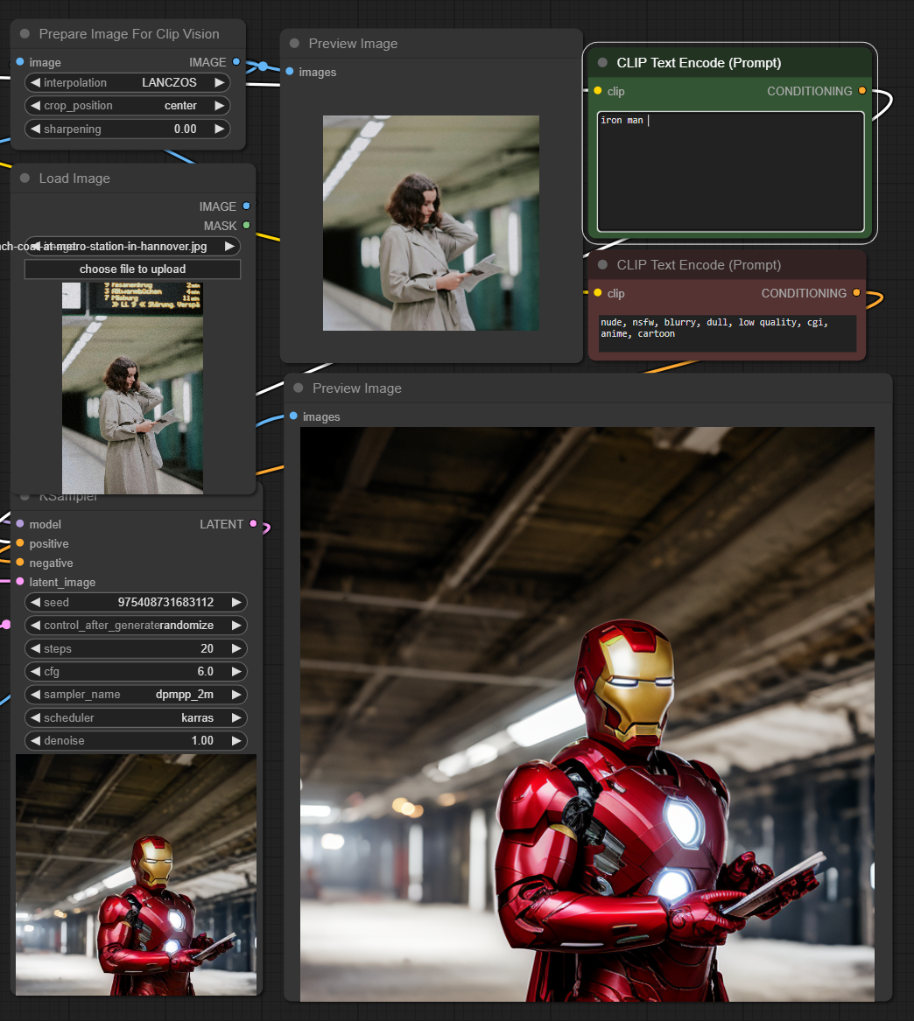Click the KSampler model input port
This screenshot has width=914, height=1021.
[20, 524]
